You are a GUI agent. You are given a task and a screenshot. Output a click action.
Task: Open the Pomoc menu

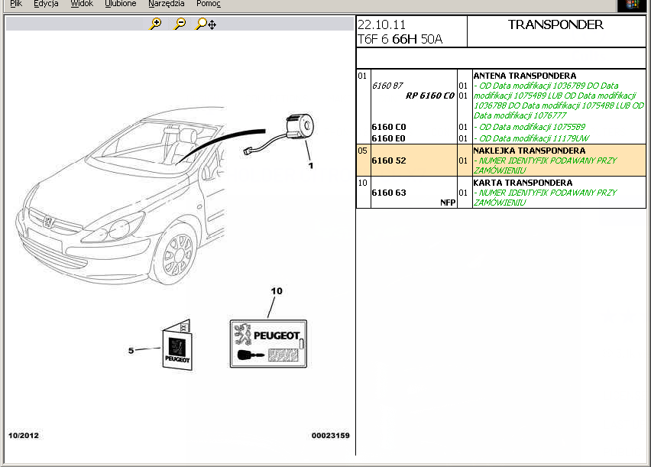pos(208,4)
